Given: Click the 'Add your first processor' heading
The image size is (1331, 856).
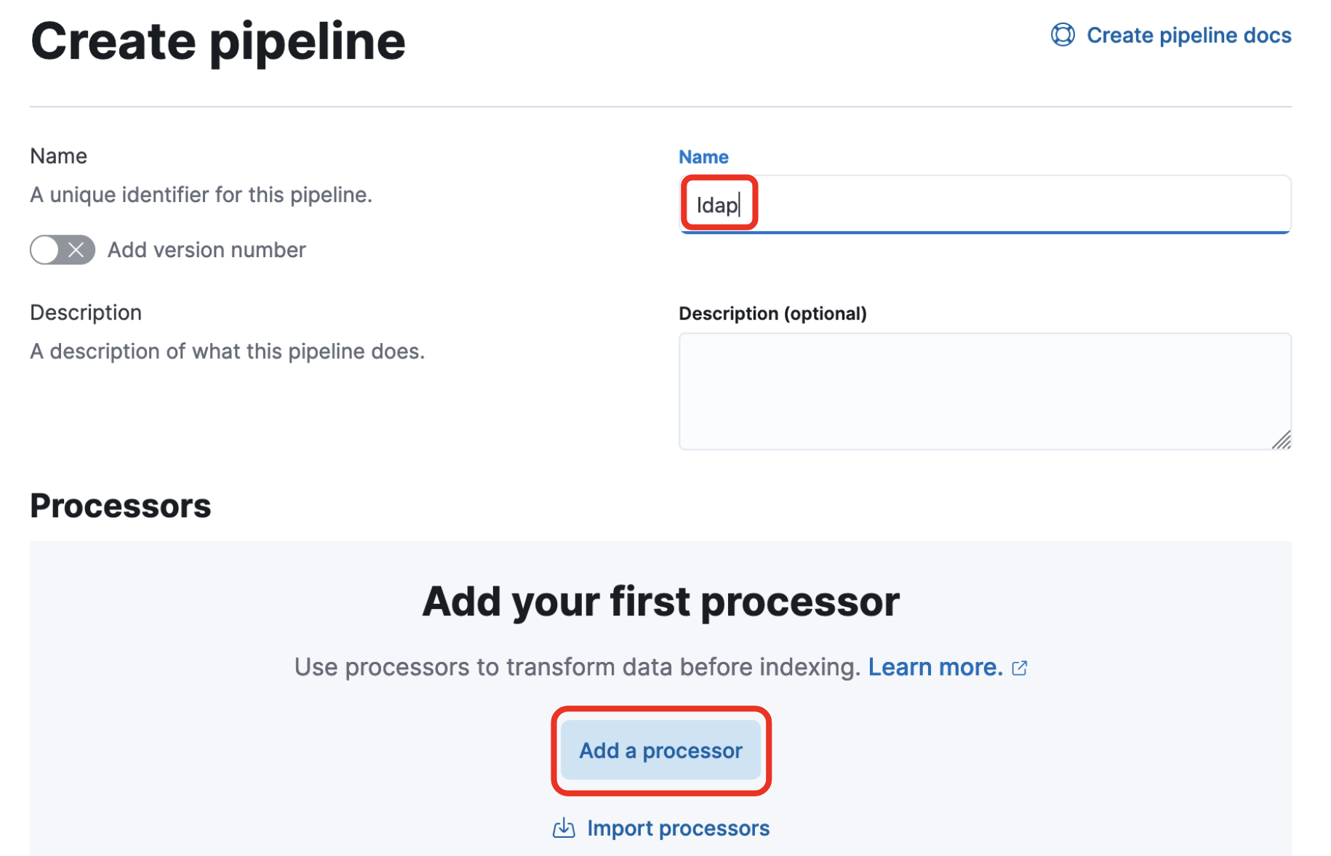Looking at the screenshot, I should [x=660, y=602].
